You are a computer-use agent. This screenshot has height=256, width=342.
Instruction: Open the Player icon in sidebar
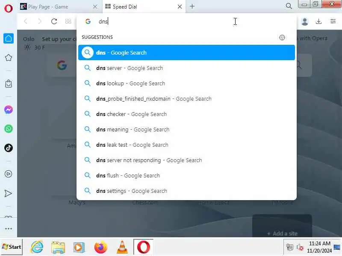(x=9, y=174)
